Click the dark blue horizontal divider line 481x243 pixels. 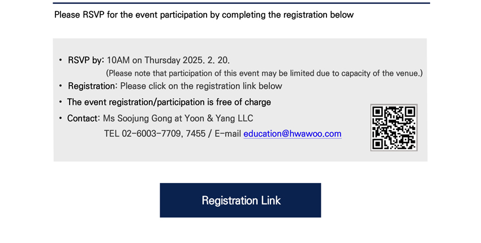[241, 3]
